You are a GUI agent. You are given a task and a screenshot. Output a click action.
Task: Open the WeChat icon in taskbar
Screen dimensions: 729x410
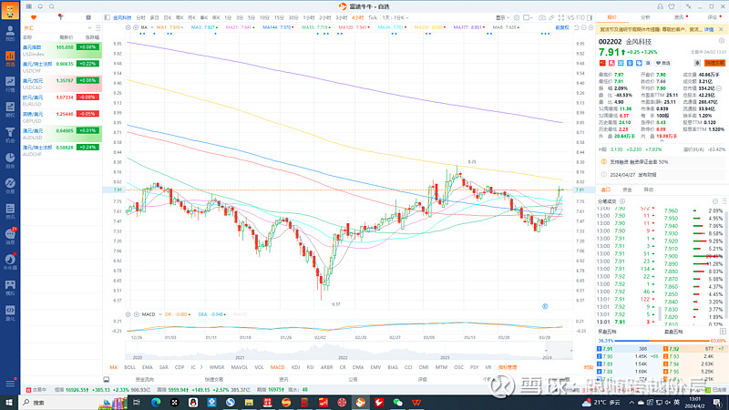click(397, 402)
